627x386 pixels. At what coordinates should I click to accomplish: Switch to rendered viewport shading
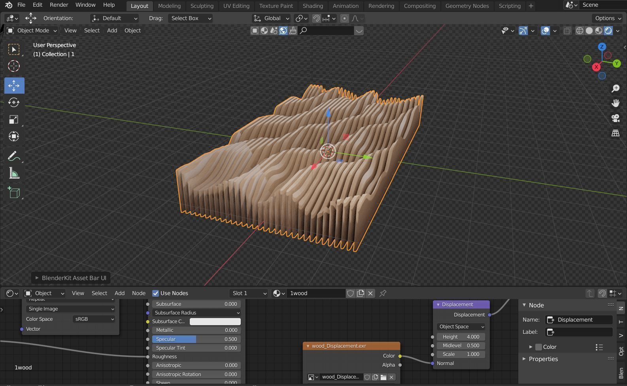tap(608, 30)
